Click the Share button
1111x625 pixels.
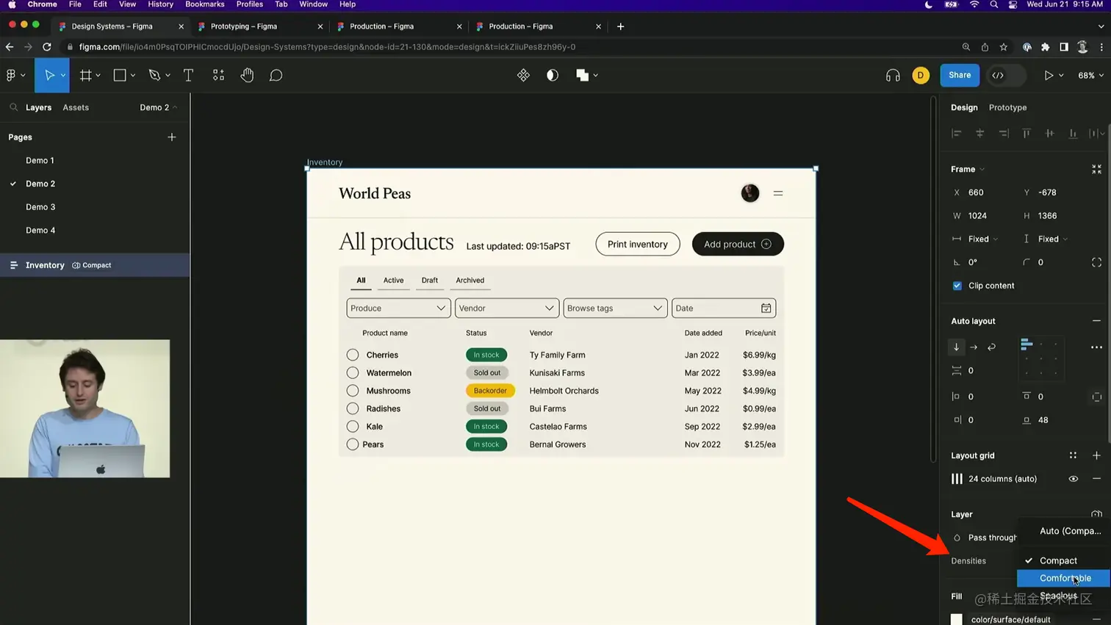point(960,75)
